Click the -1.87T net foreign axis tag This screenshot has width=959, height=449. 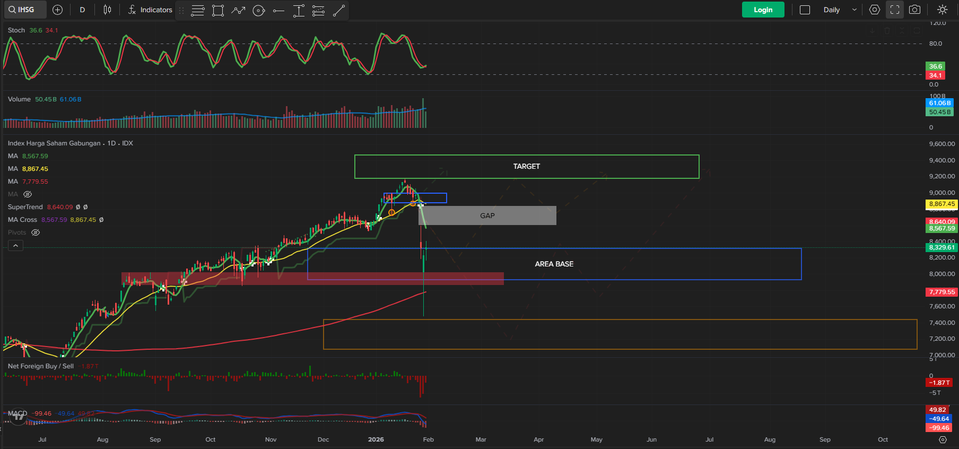coord(940,383)
